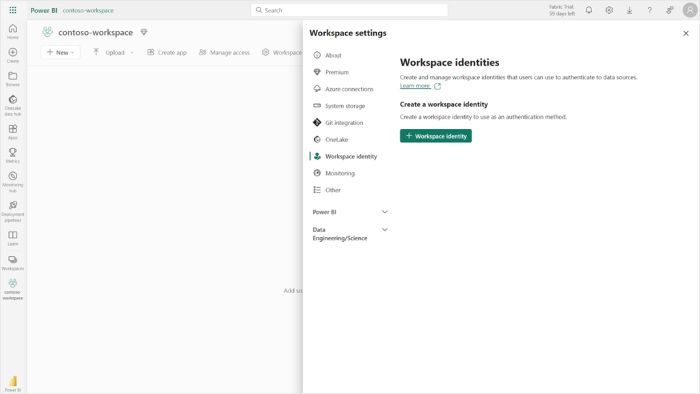The width and height of the screenshot is (700, 394).
Task: Open Monitoring hub in left sidebar
Action: point(12,180)
